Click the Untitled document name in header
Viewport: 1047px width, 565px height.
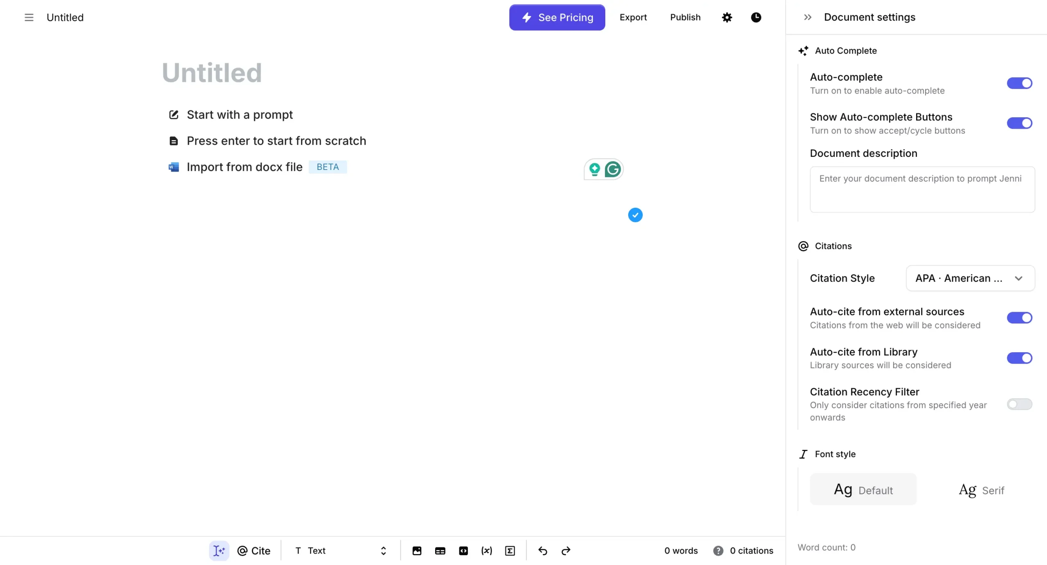(x=65, y=17)
